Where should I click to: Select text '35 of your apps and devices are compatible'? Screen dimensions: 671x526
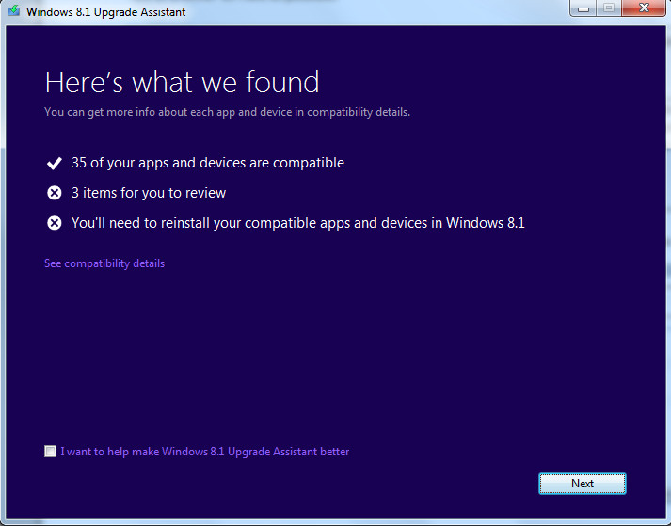(208, 163)
